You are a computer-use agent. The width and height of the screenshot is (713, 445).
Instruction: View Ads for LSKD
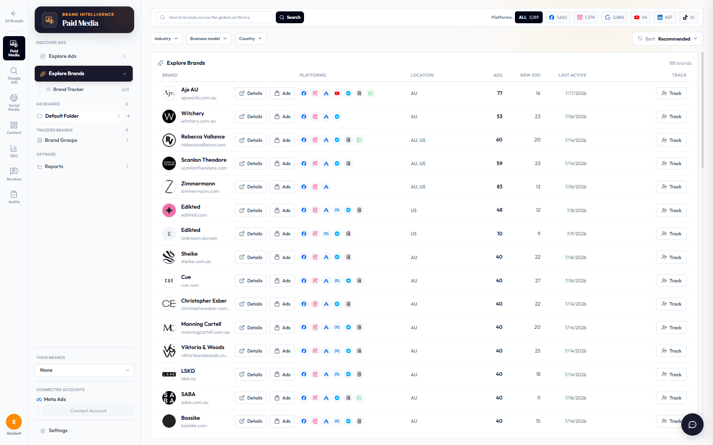[282, 375]
